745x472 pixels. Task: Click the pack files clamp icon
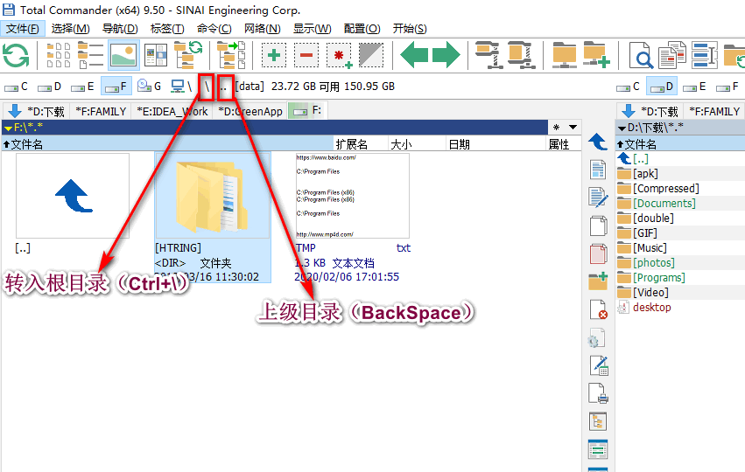488,55
